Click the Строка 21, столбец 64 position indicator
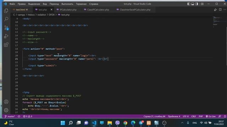 154,116
